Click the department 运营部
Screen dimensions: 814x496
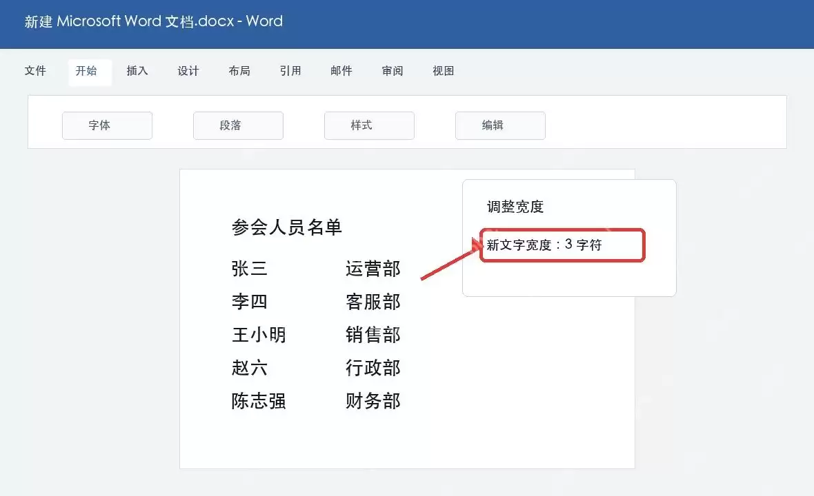pyautogui.click(x=373, y=269)
